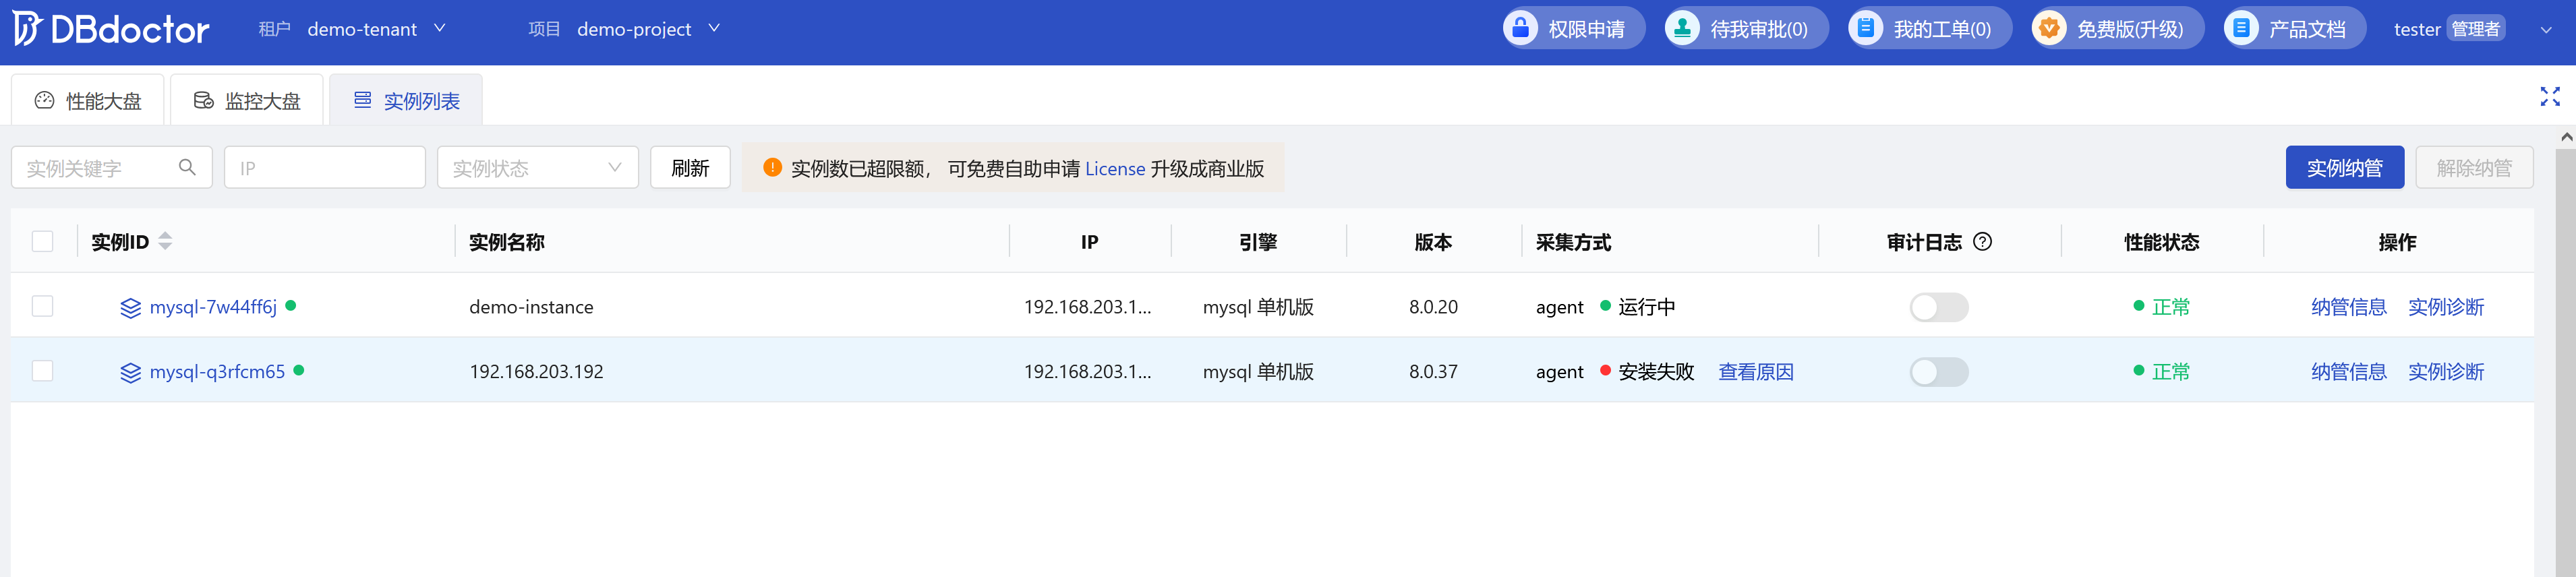Open 实例诊断 for demo-instance

click(x=2446, y=307)
